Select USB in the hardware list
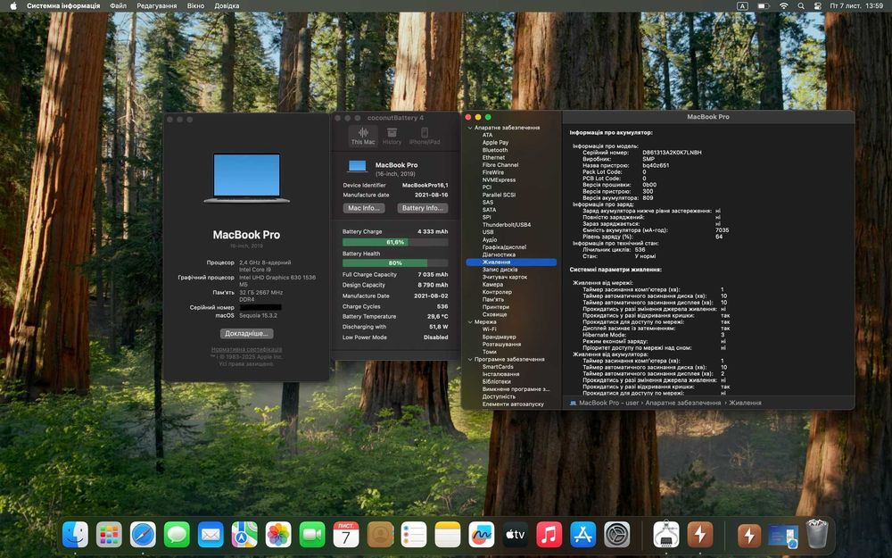The height and width of the screenshot is (558, 892). coord(488,232)
